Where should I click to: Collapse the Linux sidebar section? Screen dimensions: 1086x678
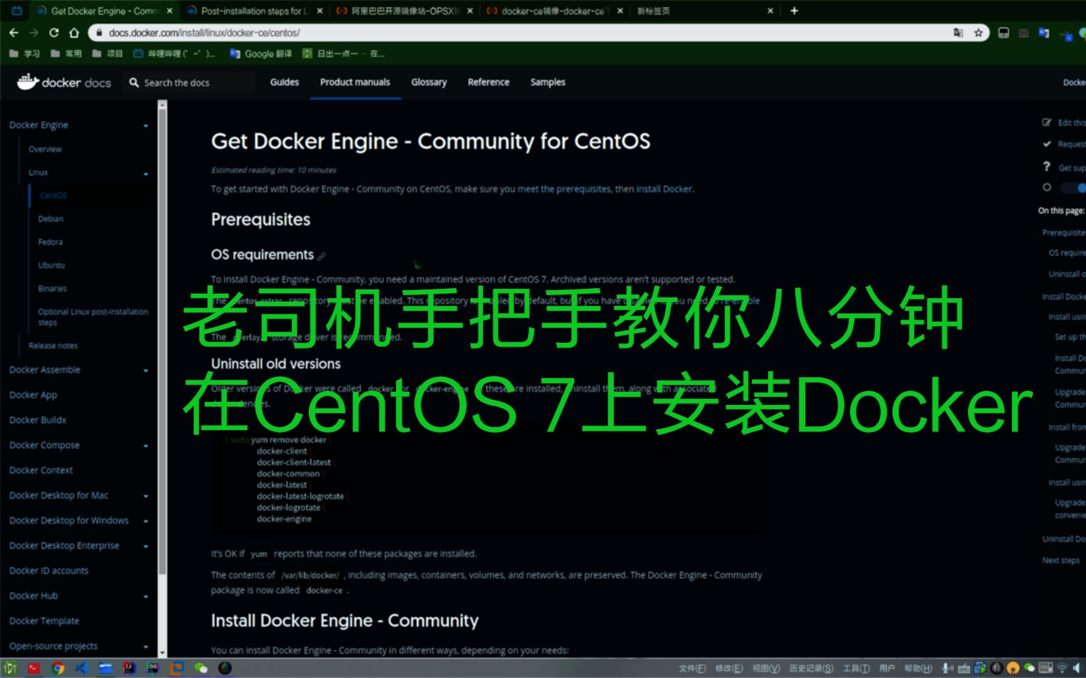(146, 173)
